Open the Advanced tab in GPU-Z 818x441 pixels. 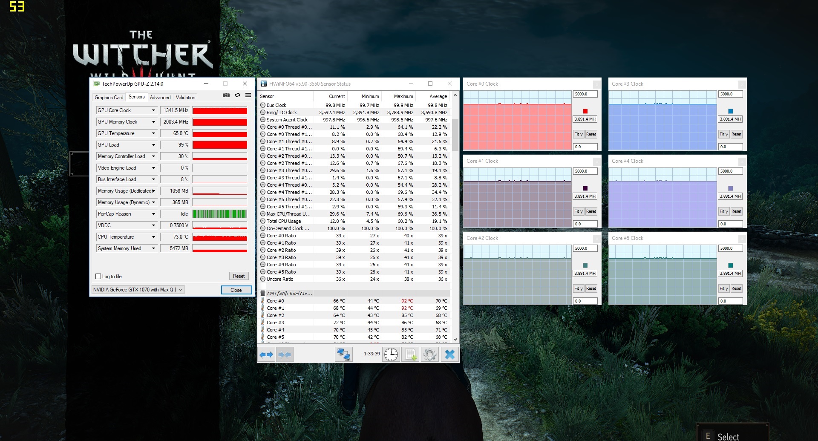point(160,98)
